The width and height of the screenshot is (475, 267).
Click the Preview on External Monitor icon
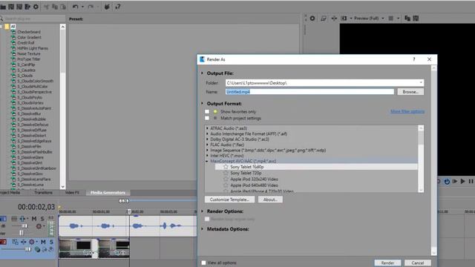point(324,19)
